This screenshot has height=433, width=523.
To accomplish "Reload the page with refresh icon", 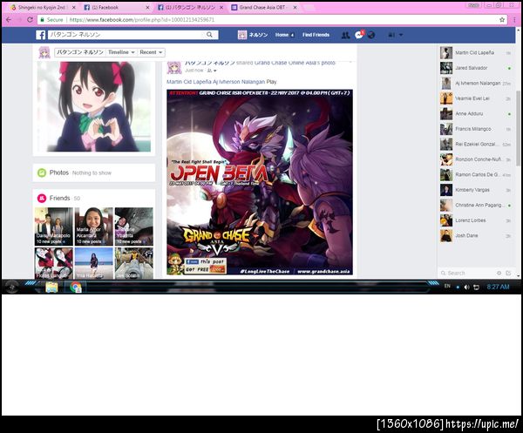I will pos(30,20).
